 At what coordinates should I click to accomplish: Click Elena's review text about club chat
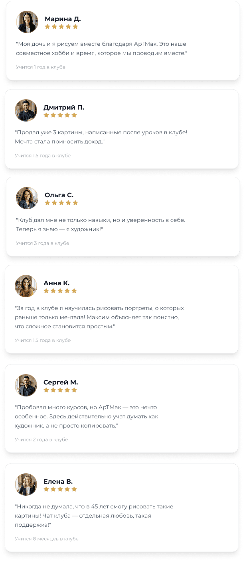[x=94, y=516]
